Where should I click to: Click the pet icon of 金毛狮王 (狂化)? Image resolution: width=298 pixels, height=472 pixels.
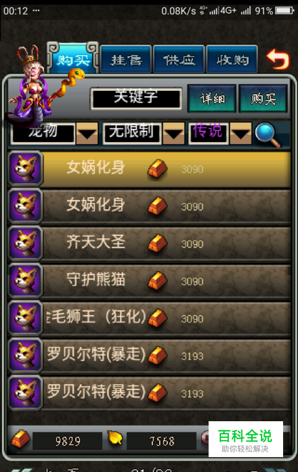pyautogui.click(x=26, y=318)
